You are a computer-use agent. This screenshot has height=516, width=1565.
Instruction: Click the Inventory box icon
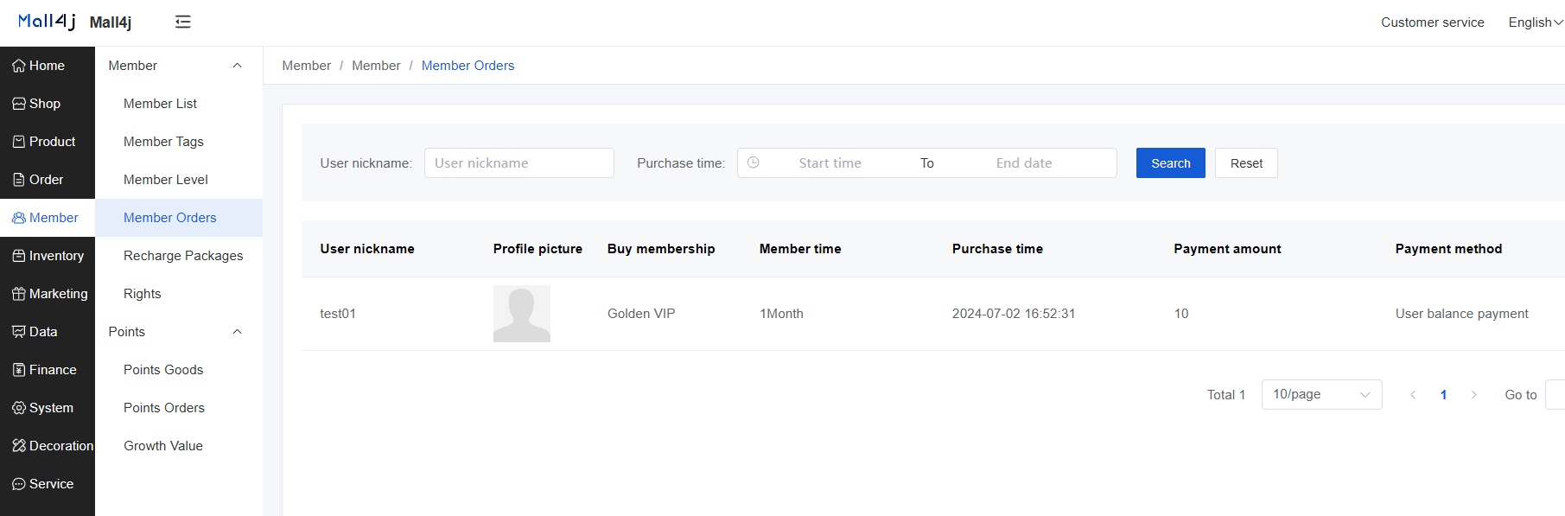[x=19, y=256]
